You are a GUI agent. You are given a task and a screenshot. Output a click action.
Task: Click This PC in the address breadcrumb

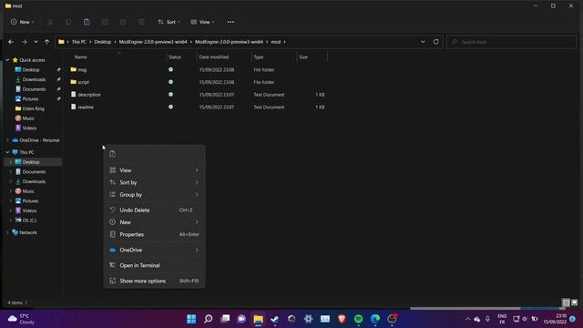pyautogui.click(x=79, y=42)
